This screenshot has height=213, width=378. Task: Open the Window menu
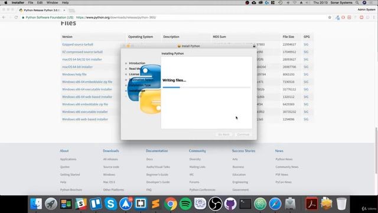pyautogui.click(x=53, y=2)
